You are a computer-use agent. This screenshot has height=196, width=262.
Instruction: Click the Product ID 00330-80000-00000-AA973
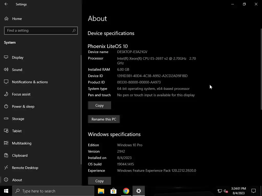pos(139,82)
